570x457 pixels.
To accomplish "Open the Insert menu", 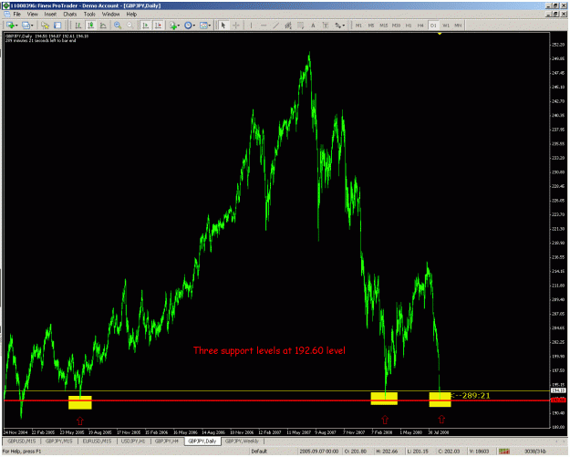I will (50, 15).
